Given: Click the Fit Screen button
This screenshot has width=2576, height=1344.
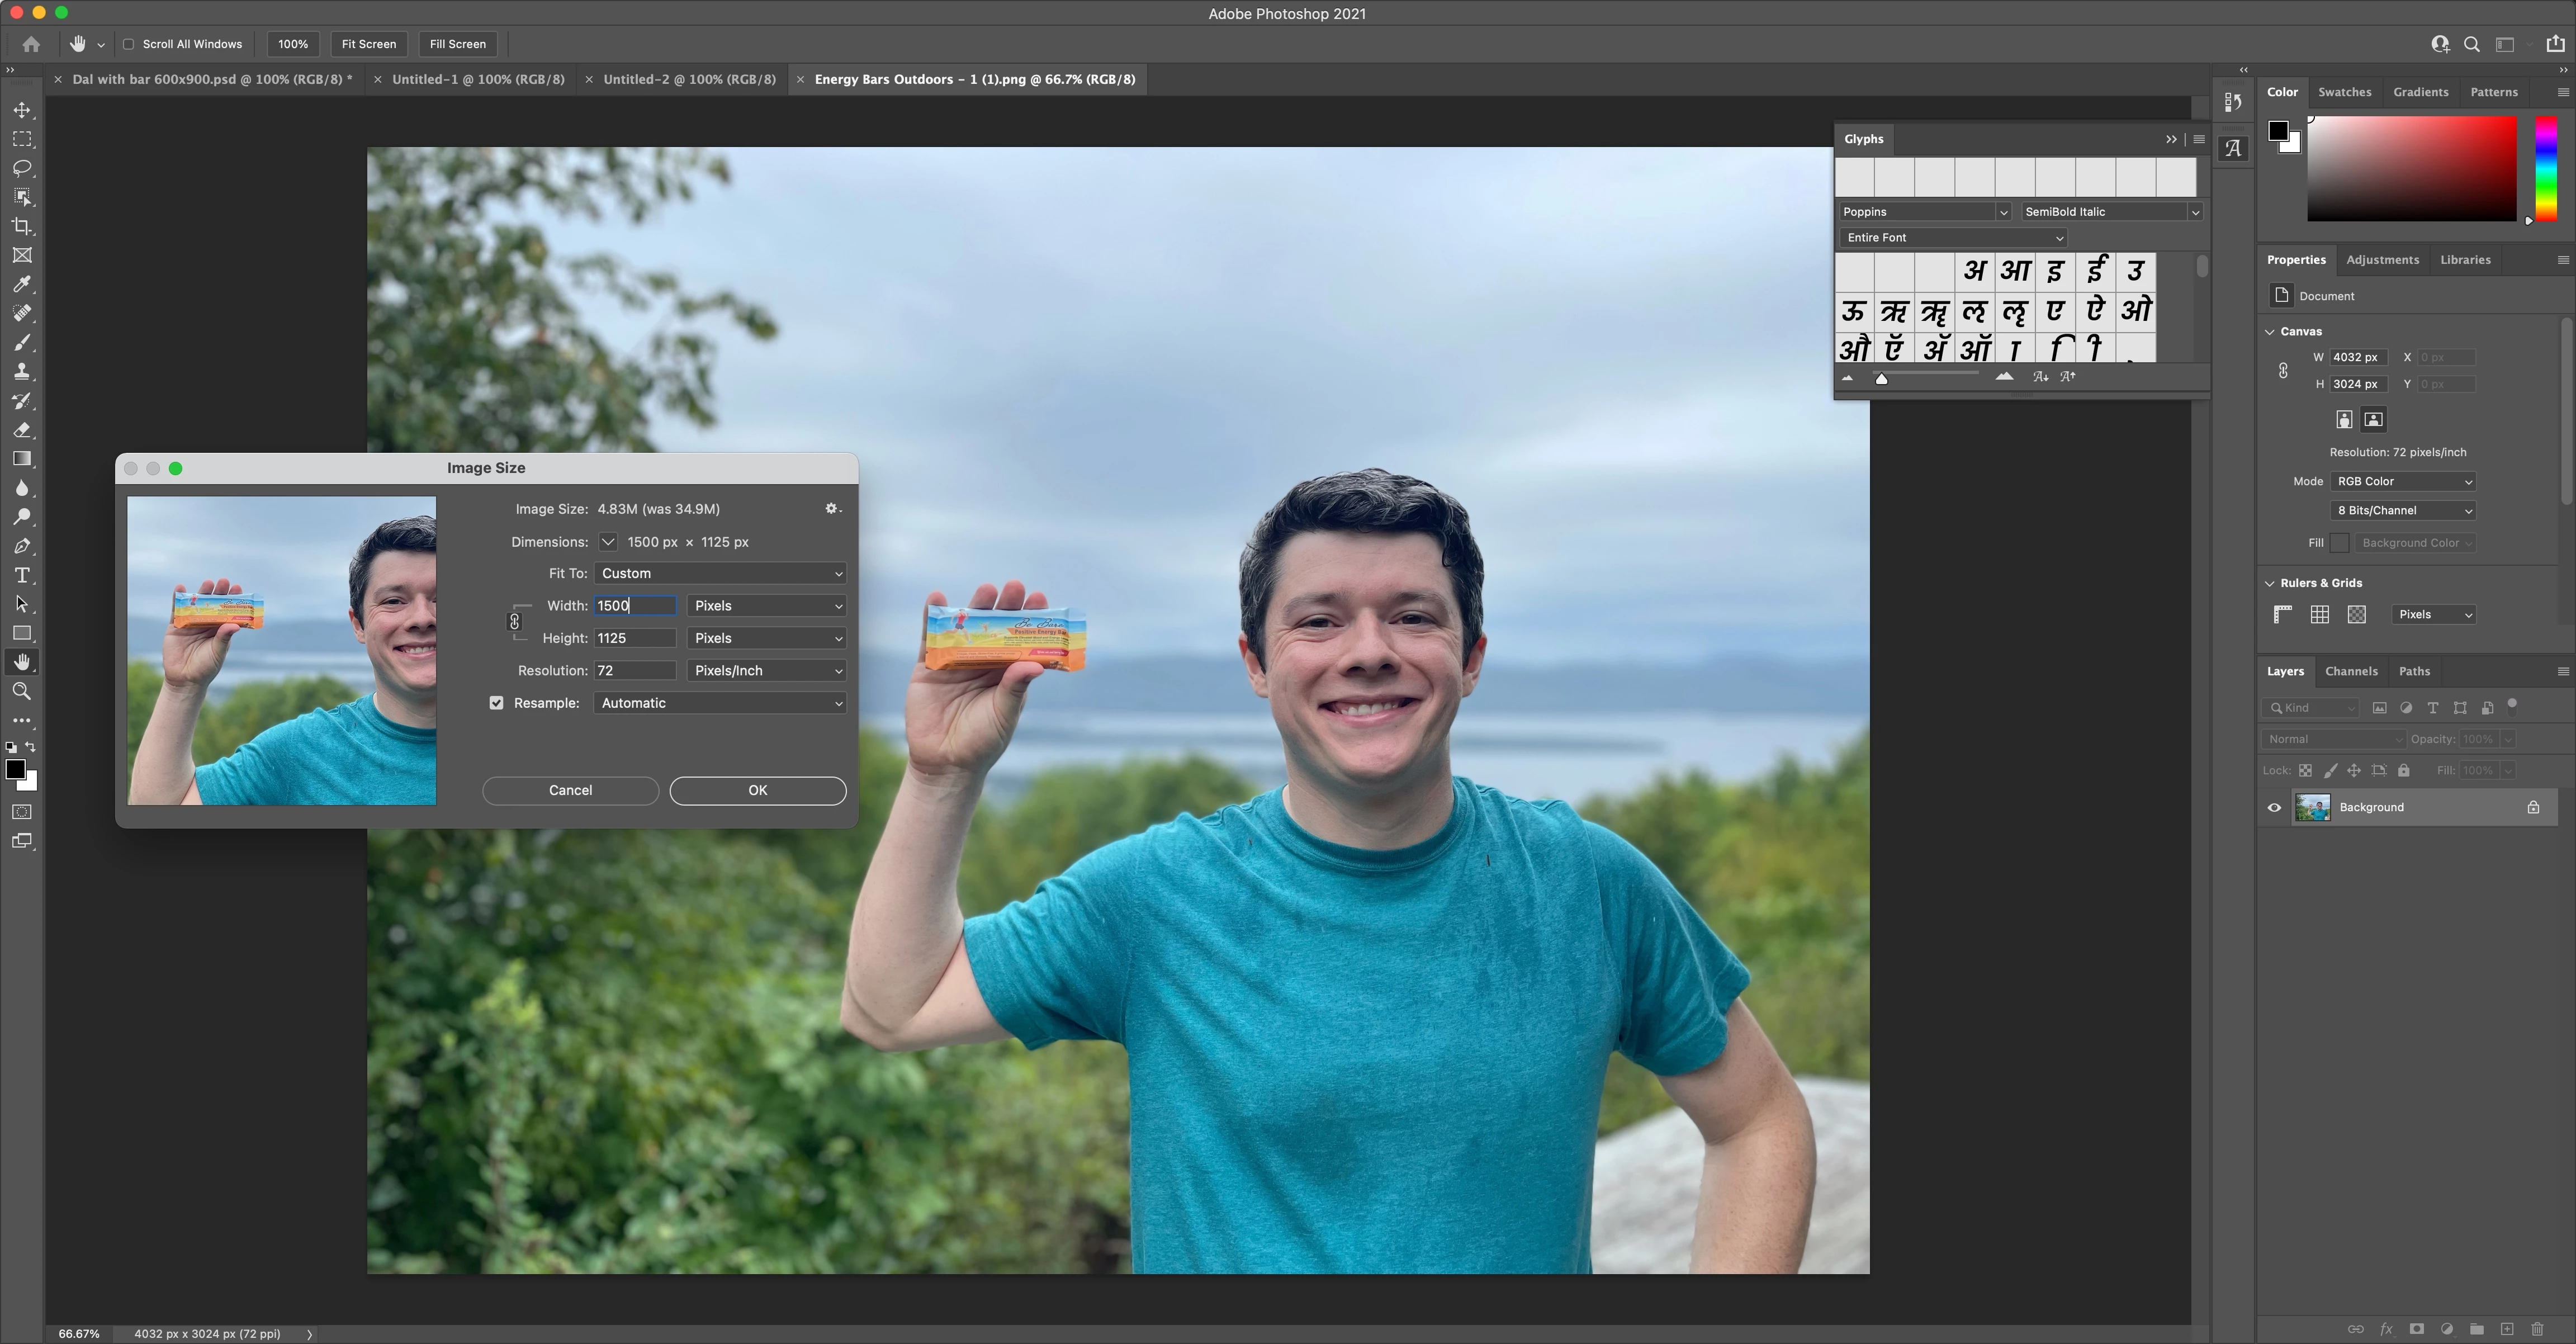Looking at the screenshot, I should click(x=368, y=44).
